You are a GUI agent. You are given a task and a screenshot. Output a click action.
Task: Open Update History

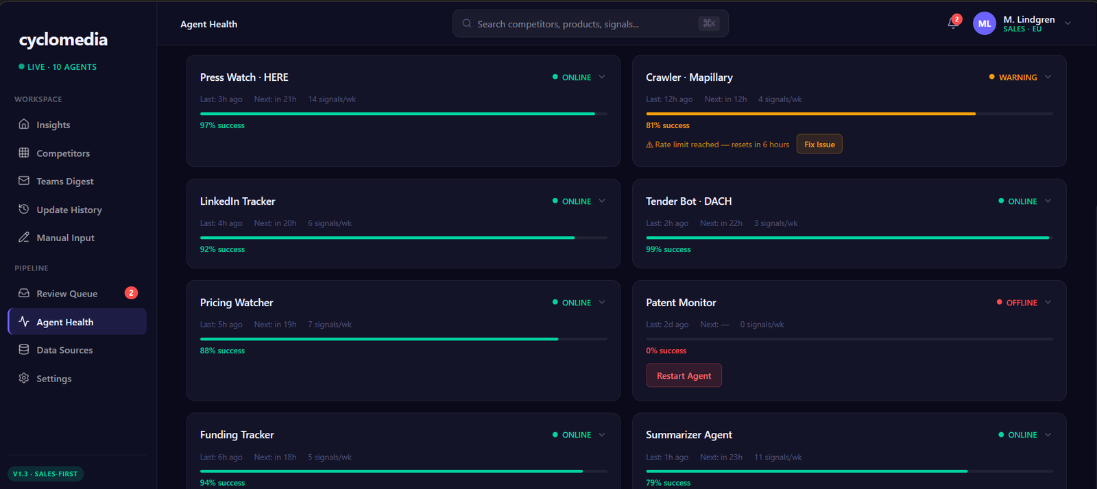[x=77, y=210]
